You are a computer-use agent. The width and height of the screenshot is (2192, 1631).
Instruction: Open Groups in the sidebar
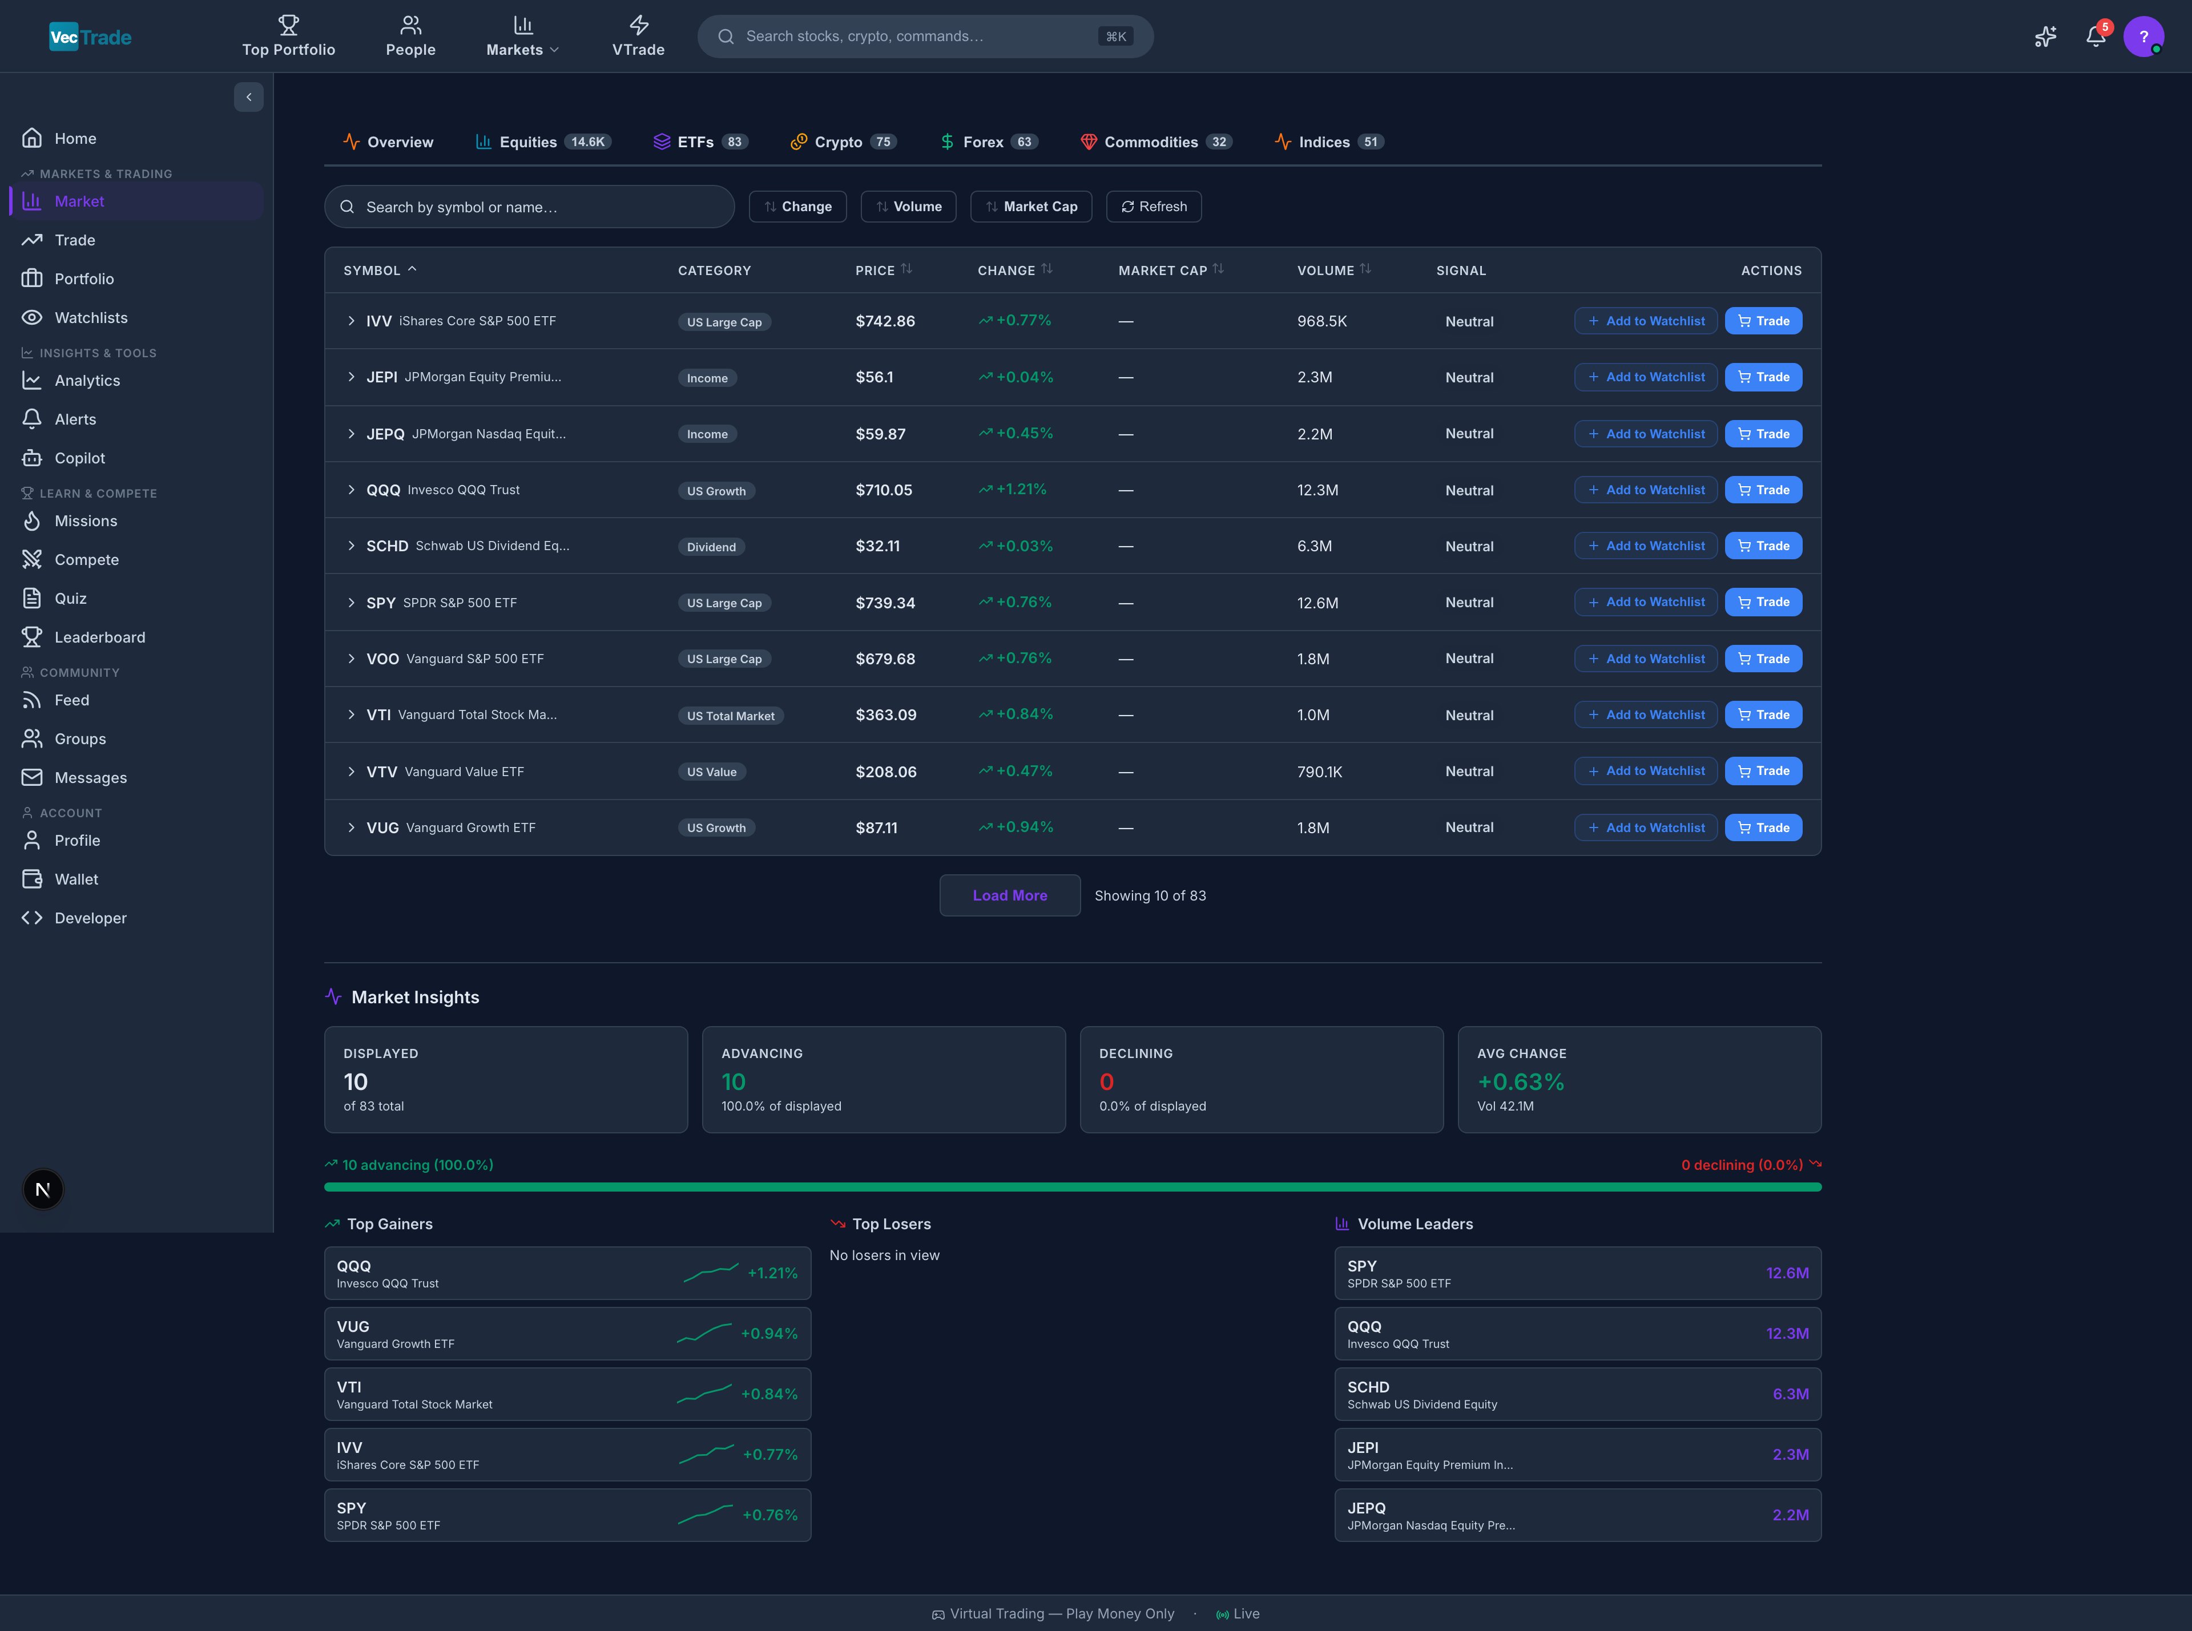pos(136,738)
